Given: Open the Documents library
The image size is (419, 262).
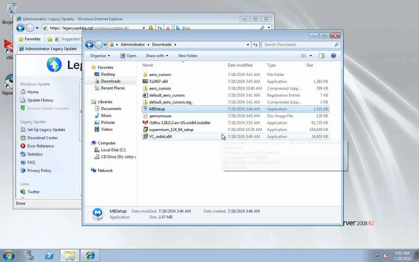Looking at the screenshot, I should tap(111, 109).
